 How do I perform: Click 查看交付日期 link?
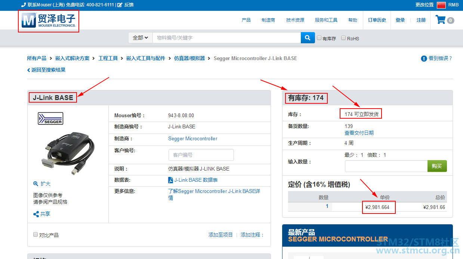click(359, 133)
